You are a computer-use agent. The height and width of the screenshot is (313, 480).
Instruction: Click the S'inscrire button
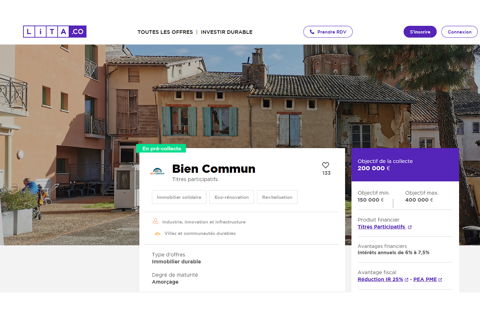tap(420, 32)
